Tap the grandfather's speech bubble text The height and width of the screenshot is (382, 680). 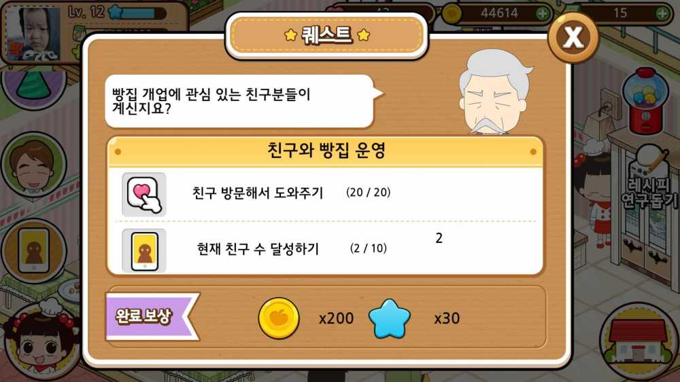(211, 101)
